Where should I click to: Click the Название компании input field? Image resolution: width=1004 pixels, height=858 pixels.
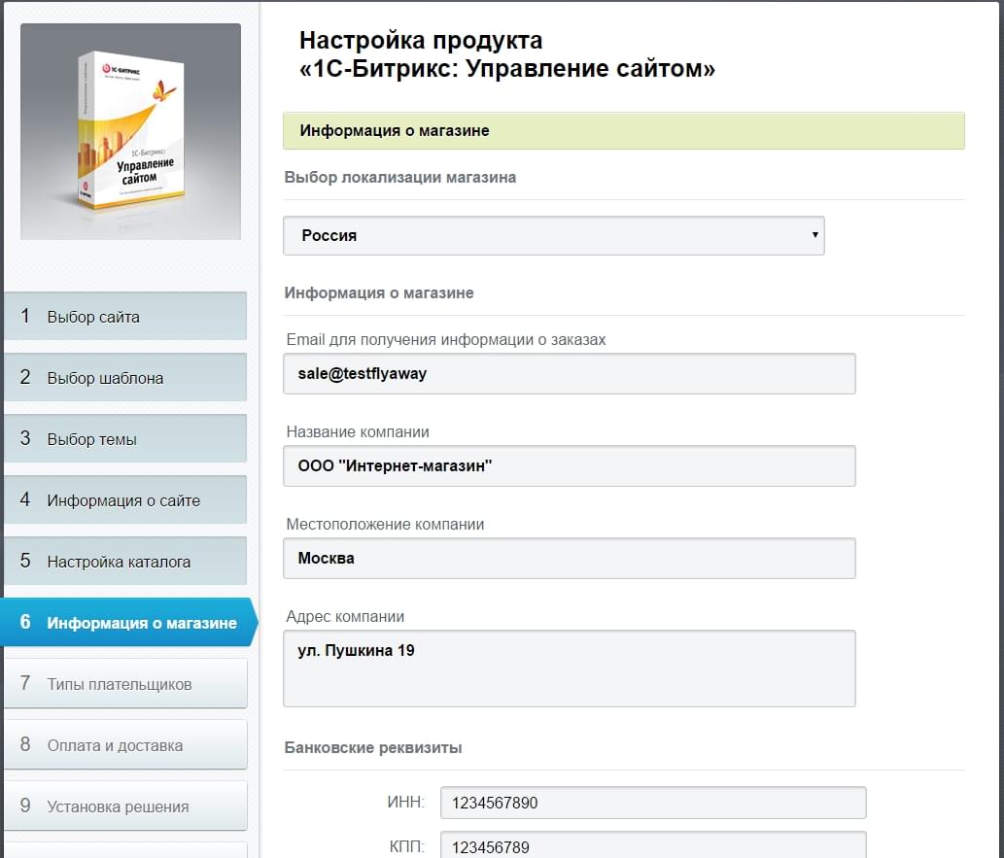pyautogui.click(x=570, y=466)
